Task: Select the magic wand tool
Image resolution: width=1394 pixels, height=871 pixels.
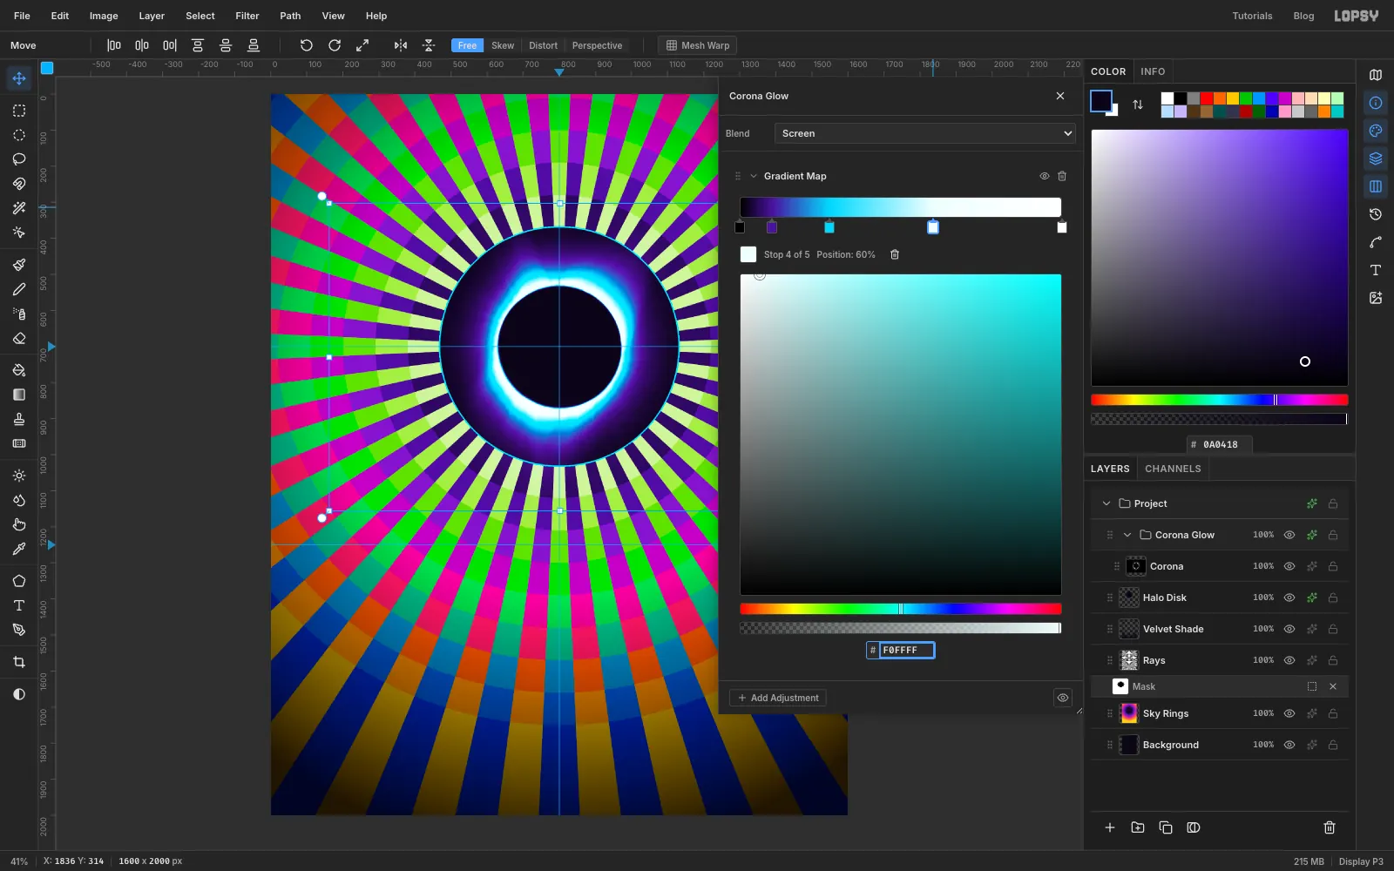Action: click(19, 208)
